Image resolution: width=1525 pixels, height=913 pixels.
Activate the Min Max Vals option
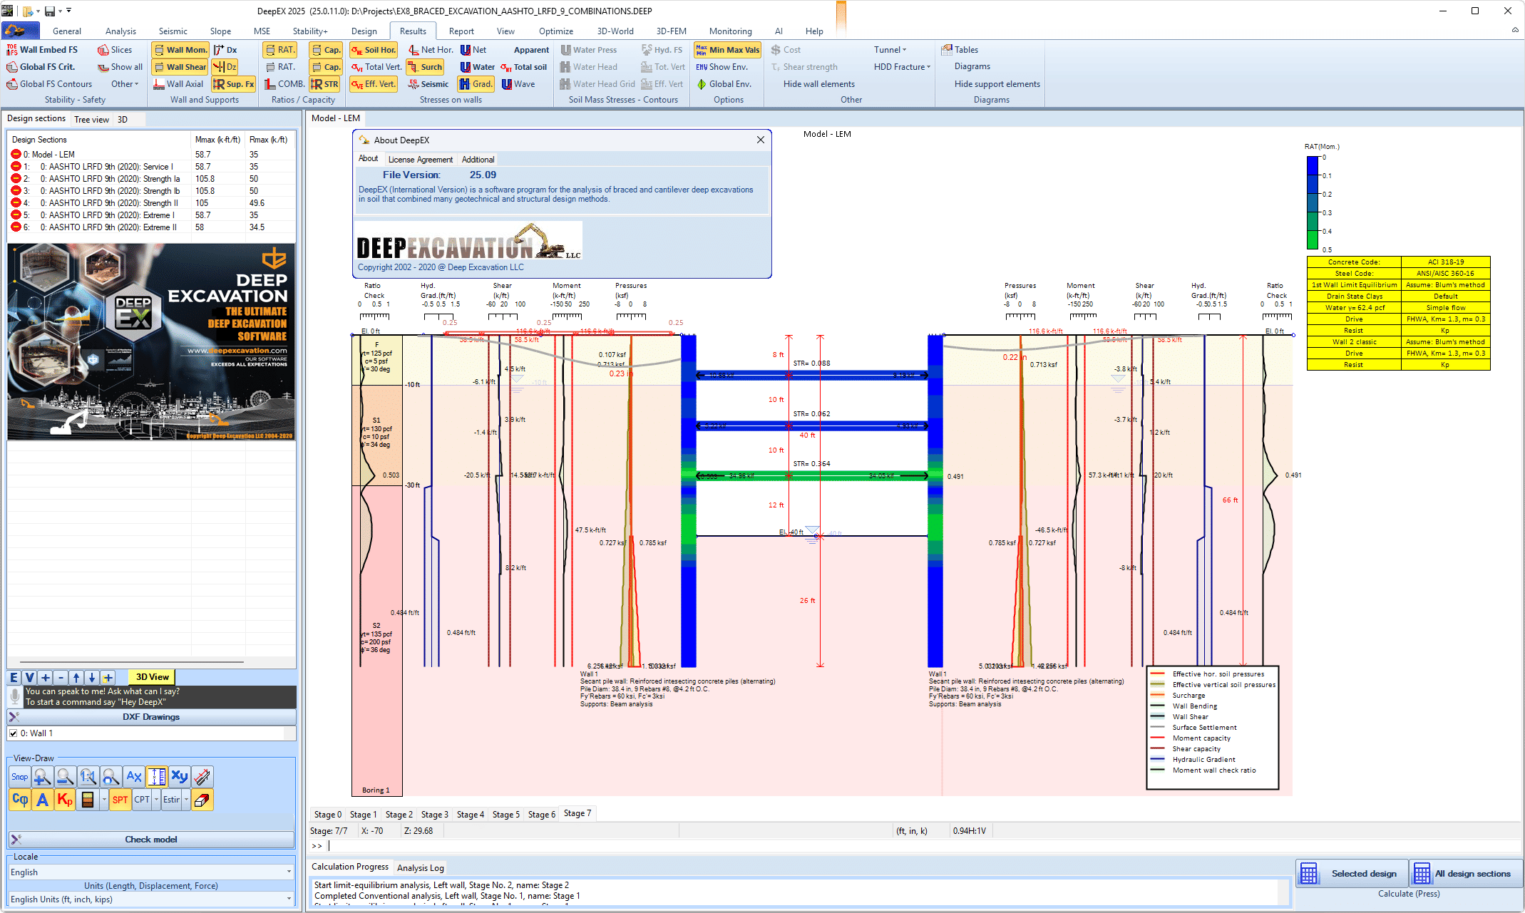click(x=726, y=49)
